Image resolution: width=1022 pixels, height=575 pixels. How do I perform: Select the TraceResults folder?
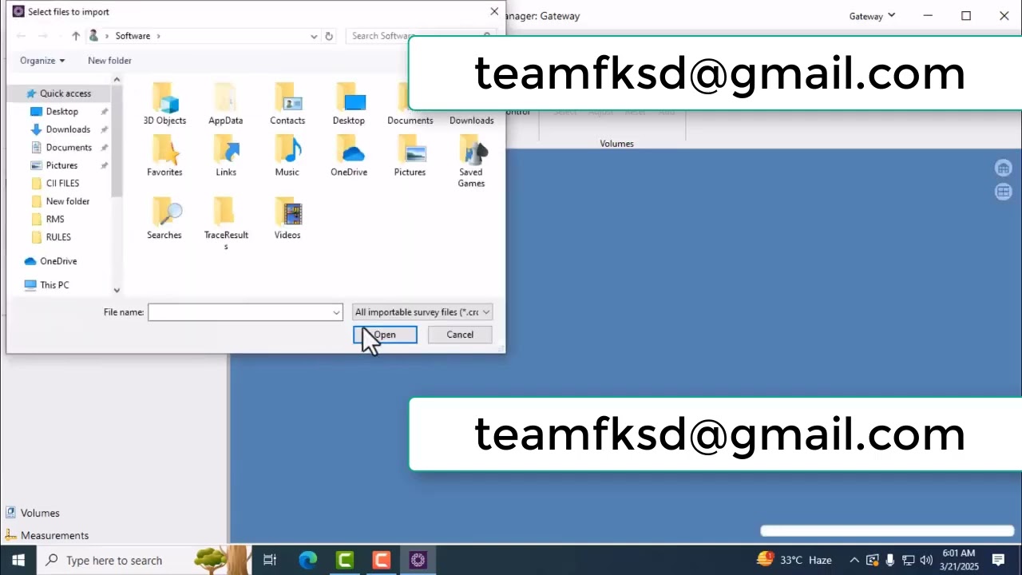(x=226, y=224)
